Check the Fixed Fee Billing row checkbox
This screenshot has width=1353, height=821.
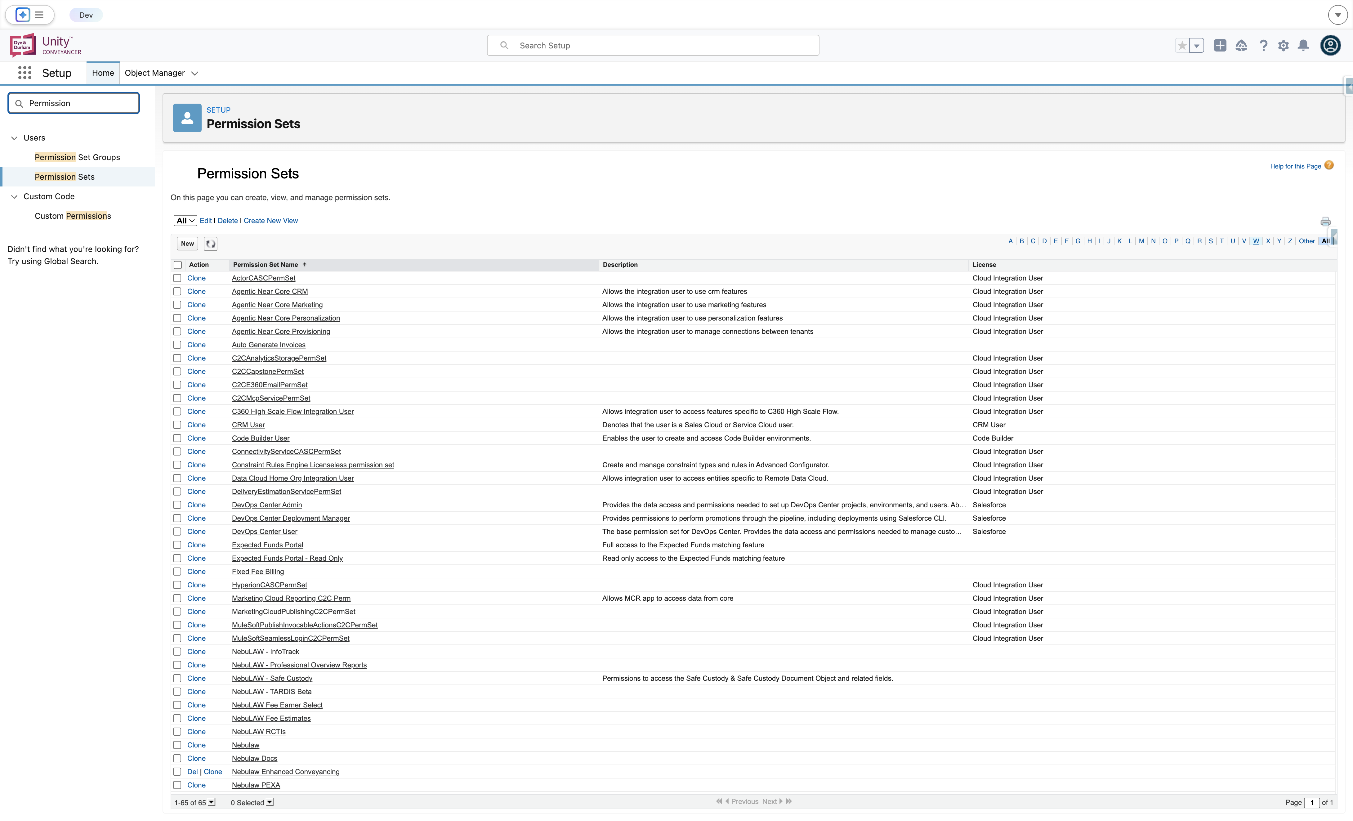[177, 572]
